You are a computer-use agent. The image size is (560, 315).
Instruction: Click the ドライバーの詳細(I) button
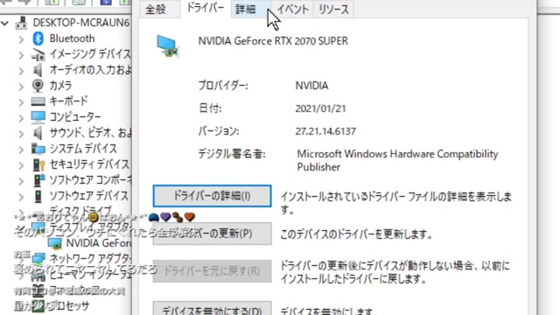212,196
